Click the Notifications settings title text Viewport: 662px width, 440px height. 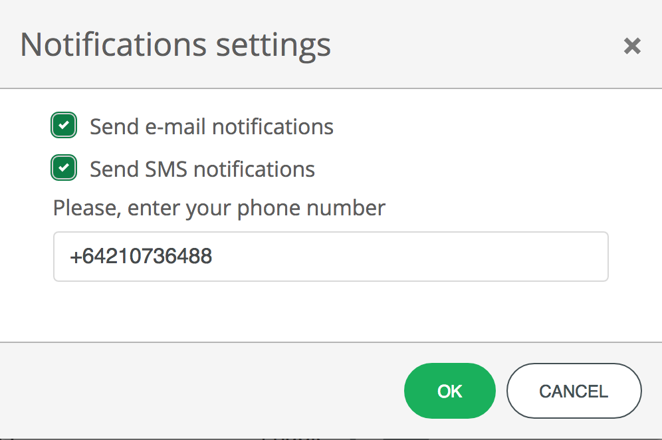point(175,45)
